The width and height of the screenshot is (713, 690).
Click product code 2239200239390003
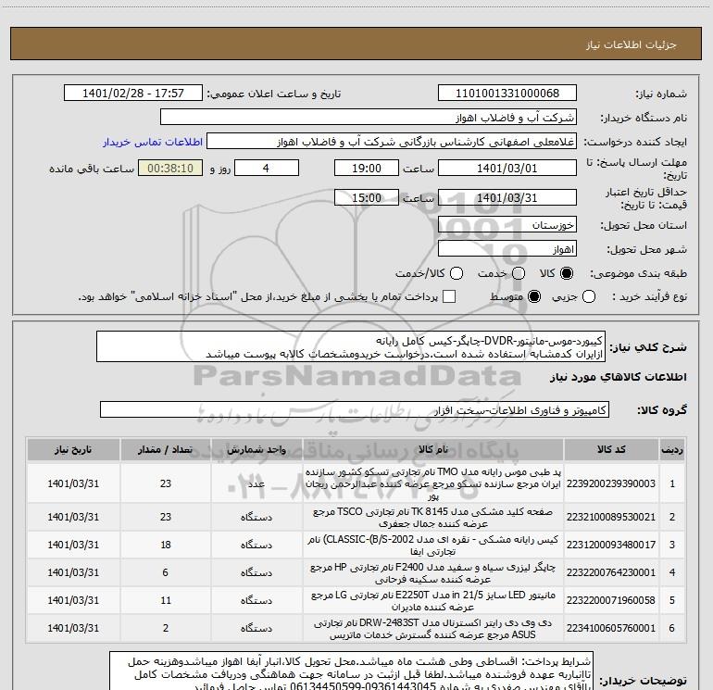pos(611,483)
